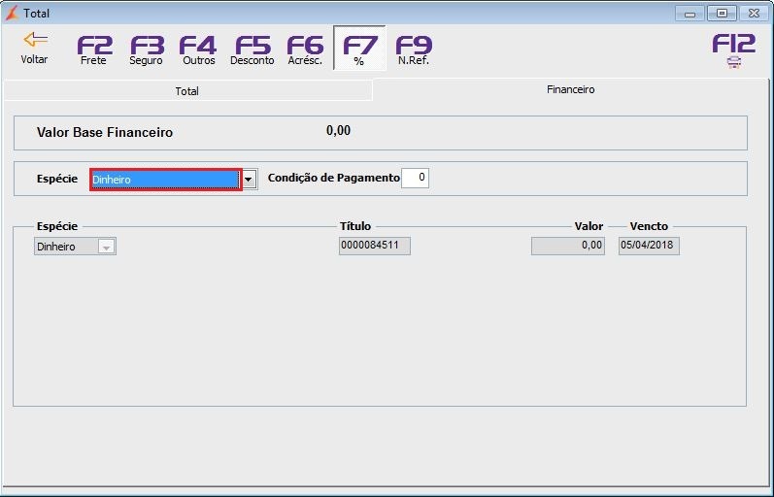Switch to the Total tab
Screen dimensions: 774x497
pos(187,91)
